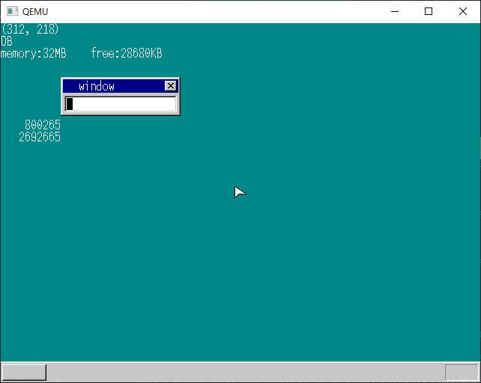Click the black text cursor block

point(70,104)
